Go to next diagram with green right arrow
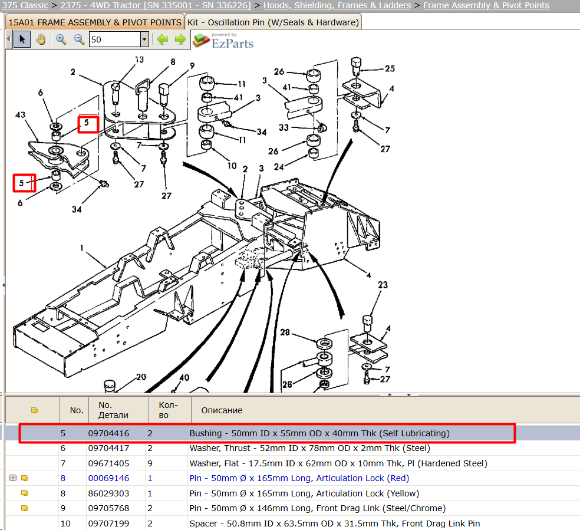The height and width of the screenshot is (530, 580). coord(180,39)
